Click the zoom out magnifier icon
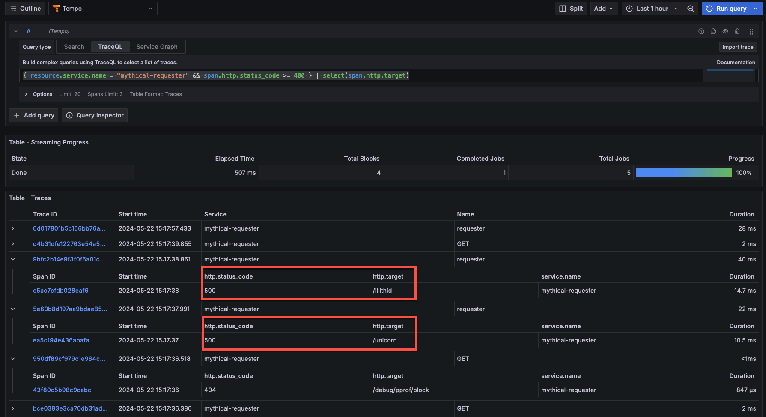Image resolution: width=766 pixels, height=417 pixels. pos(690,8)
